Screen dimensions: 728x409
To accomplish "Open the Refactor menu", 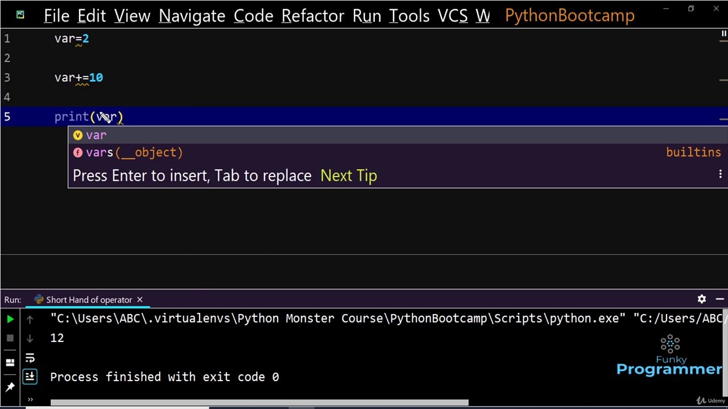I will [x=312, y=16].
